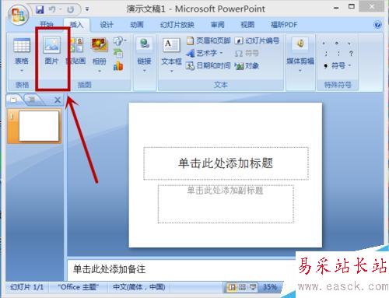Screen dimensions: 389x298
Task: Expand the arrow under 相册
Action: (x=100, y=71)
